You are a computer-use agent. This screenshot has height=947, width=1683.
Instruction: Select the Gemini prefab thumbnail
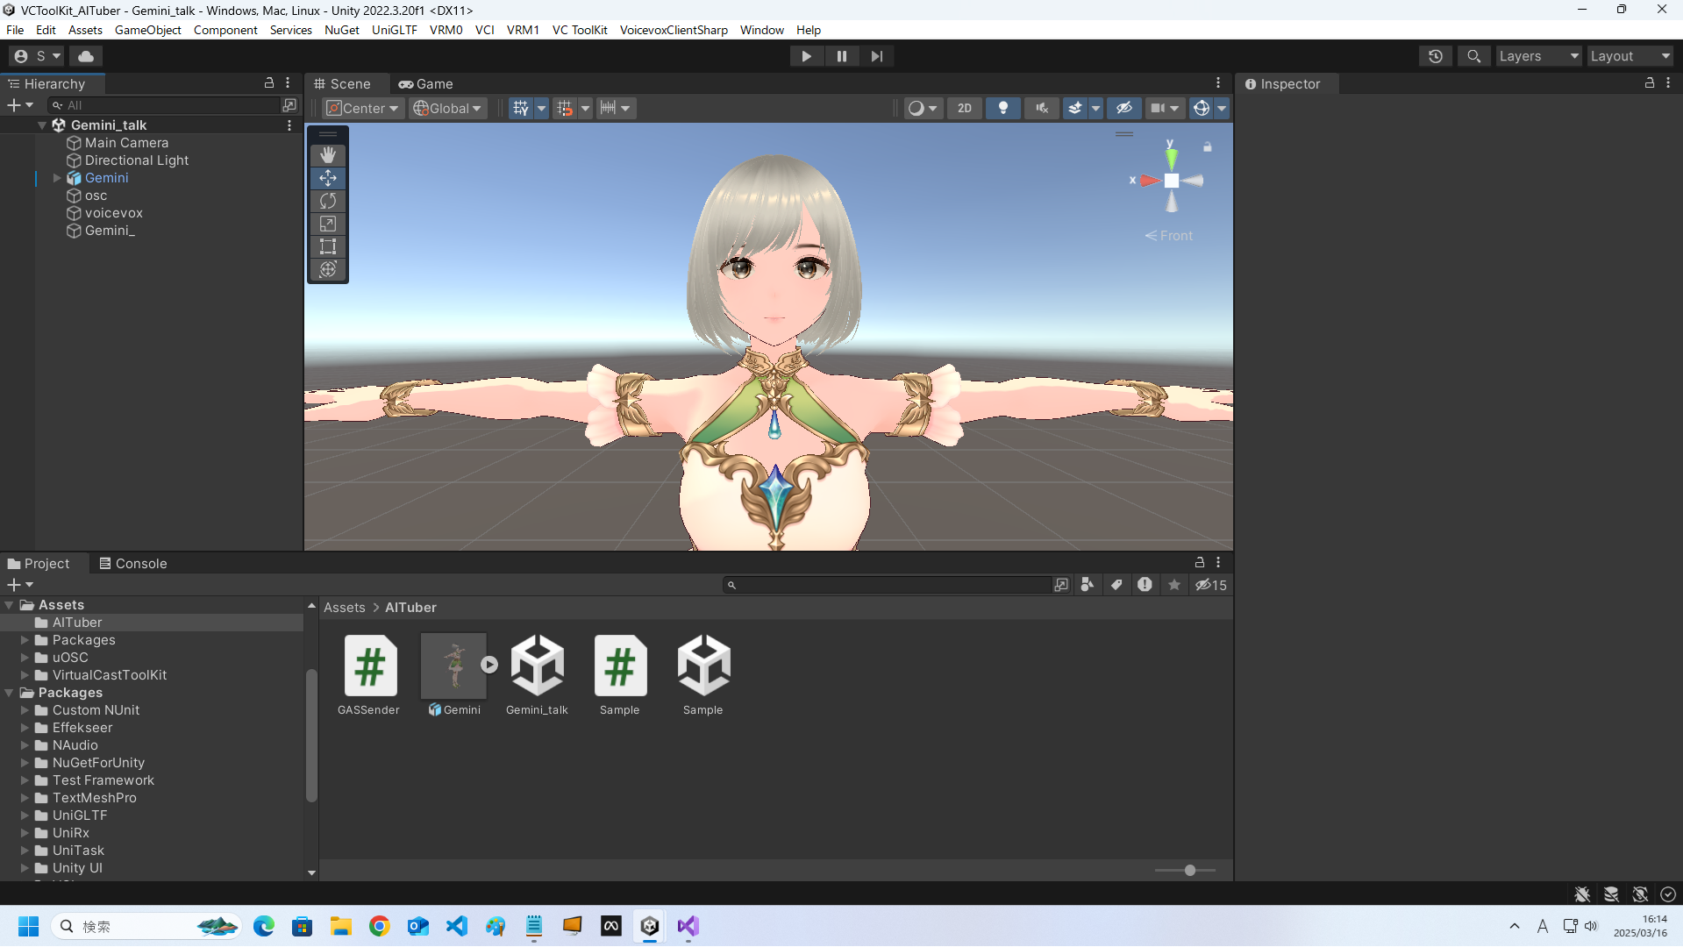[x=453, y=666]
